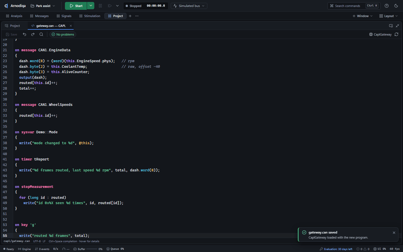Image resolution: width=403 pixels, height=252 pixels.
Task: Dismiss the gateway.can saved notification
Action: click(394, 233)
